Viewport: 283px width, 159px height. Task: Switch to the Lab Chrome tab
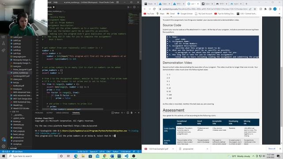click(x=193, y=4)
